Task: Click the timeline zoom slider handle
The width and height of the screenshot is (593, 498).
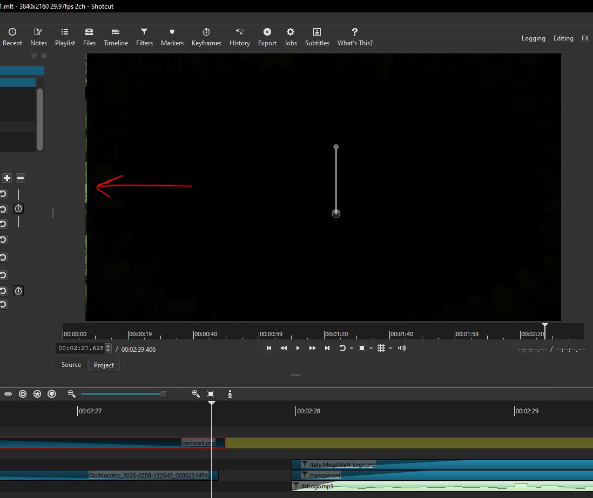Action: pos(163,394)
